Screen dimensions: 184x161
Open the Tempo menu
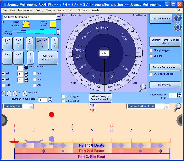click(50, 10)
